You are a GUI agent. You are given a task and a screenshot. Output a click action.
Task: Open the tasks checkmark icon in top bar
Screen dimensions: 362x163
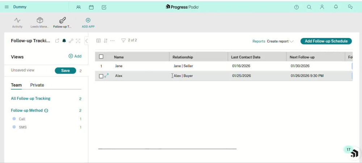pos(104,7)
